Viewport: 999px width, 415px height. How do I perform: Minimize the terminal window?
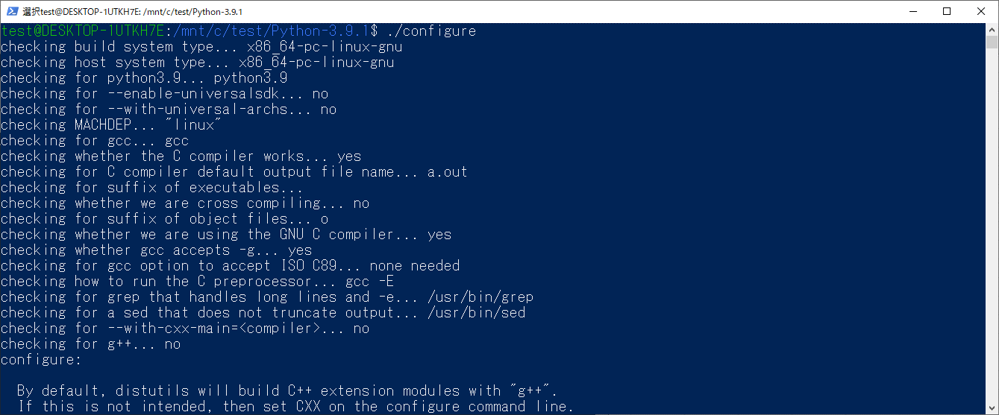point(912,11)
